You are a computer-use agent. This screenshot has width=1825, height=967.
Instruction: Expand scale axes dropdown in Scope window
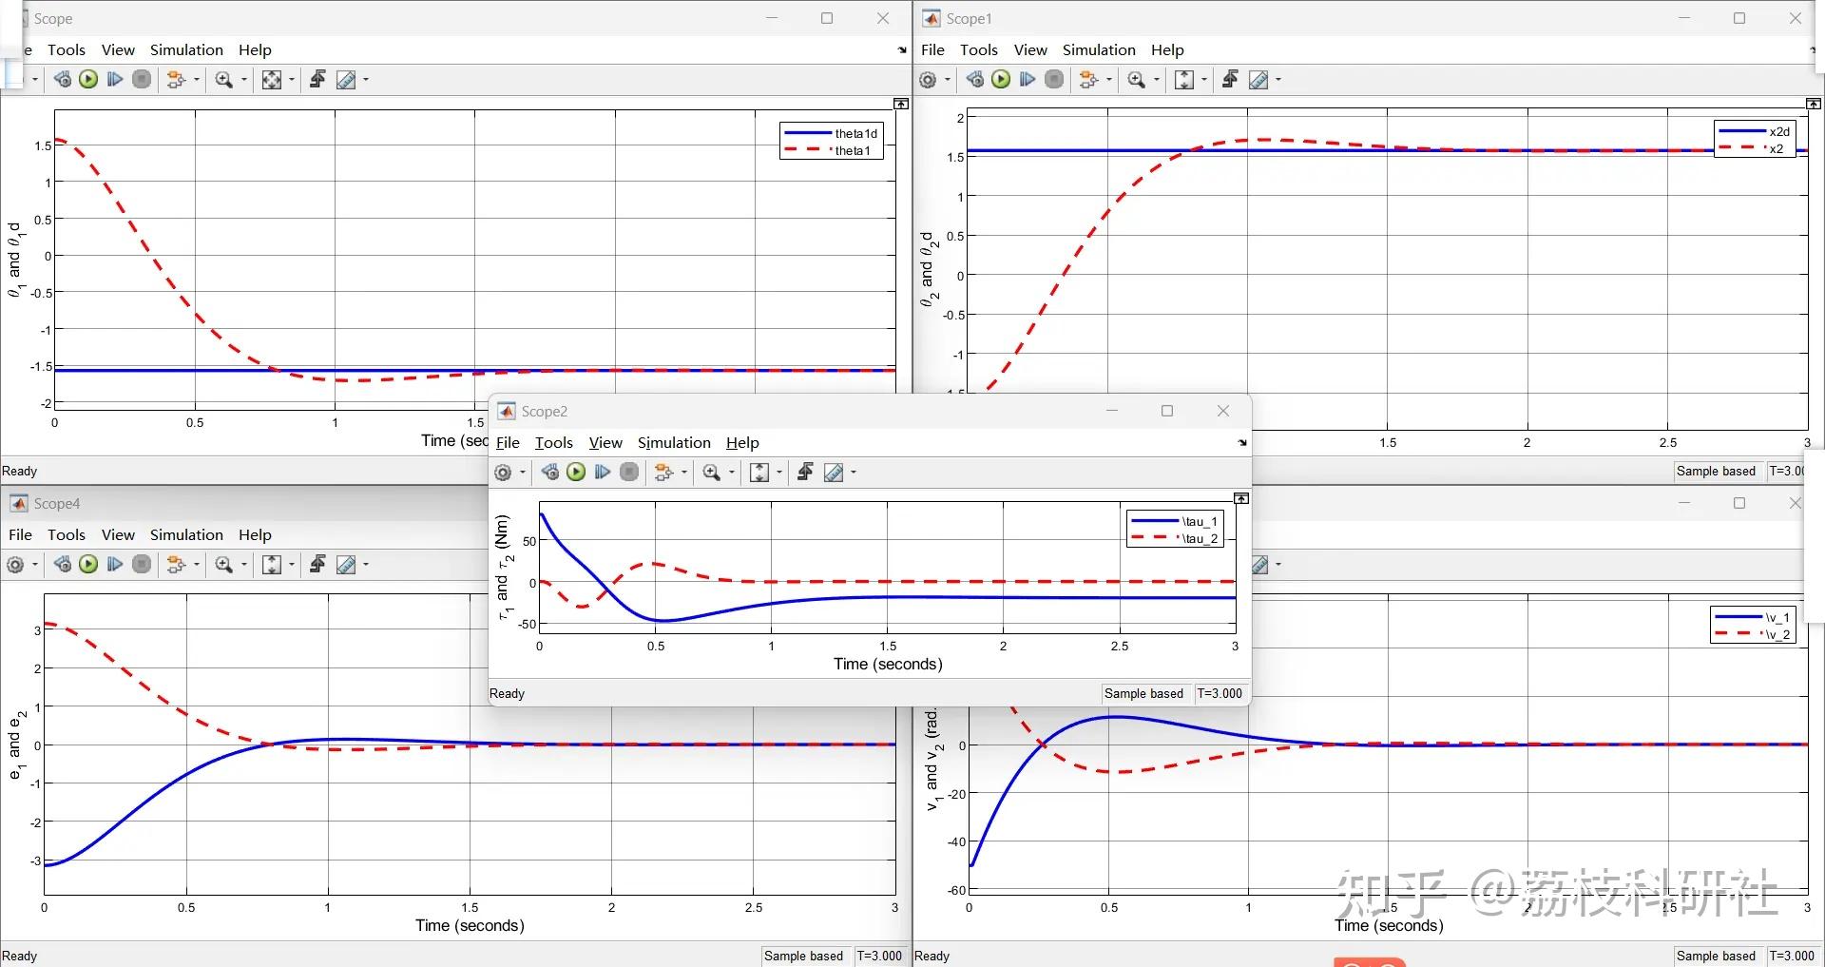click(x=291, y=80)
